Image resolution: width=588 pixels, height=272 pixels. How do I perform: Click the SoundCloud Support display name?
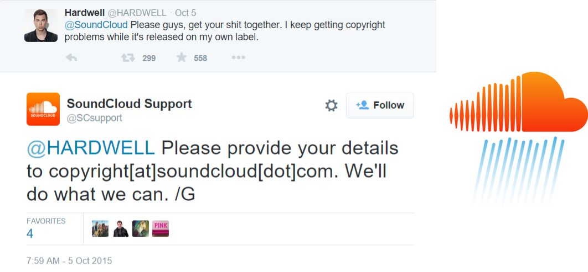pyautogui.click(x=129, y=103)
